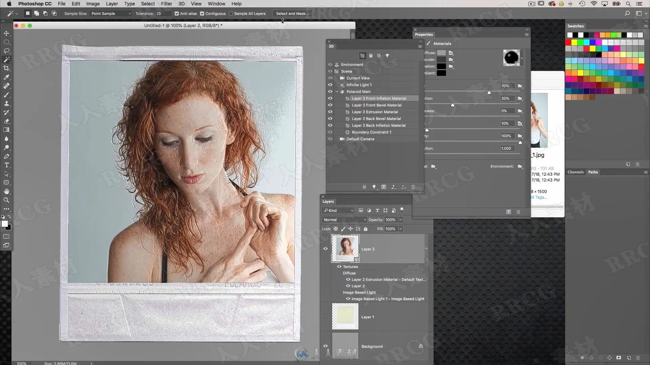
Task: Switch to the Paths tab
Action: pyautogui.click(x=593, y=172)
